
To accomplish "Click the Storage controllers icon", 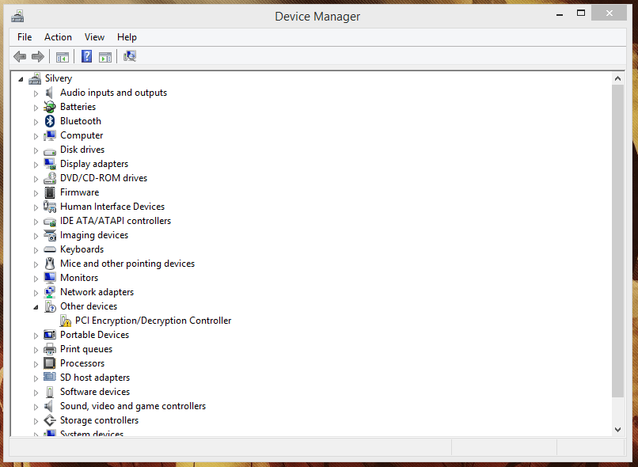I will click(50, 420).
